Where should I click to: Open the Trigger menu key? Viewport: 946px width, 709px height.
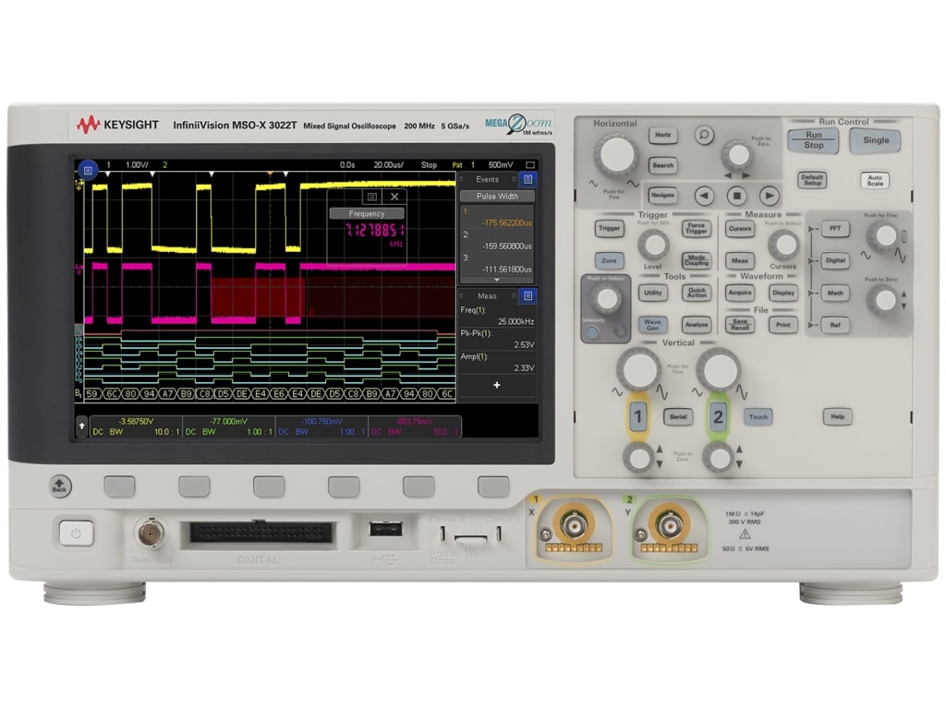609,228
